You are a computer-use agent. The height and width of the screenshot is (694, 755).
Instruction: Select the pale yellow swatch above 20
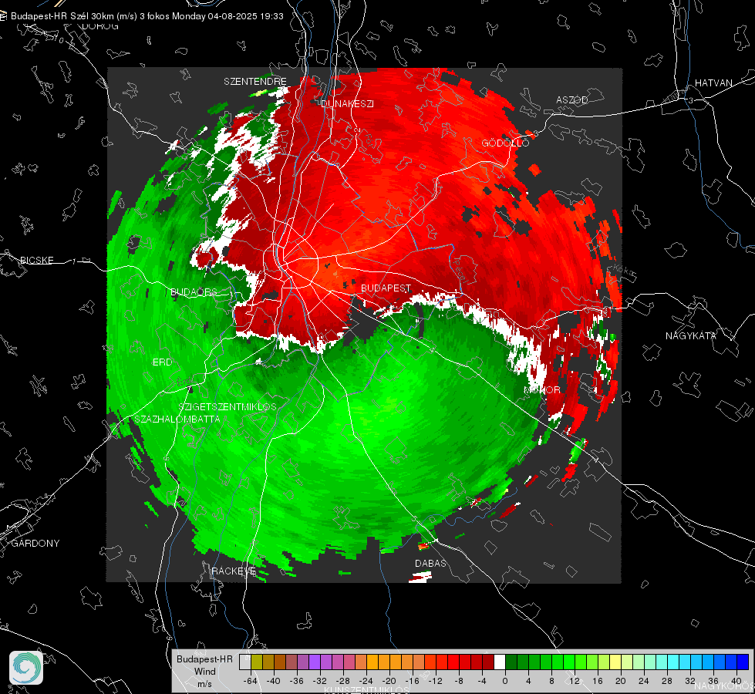[615, 662]
